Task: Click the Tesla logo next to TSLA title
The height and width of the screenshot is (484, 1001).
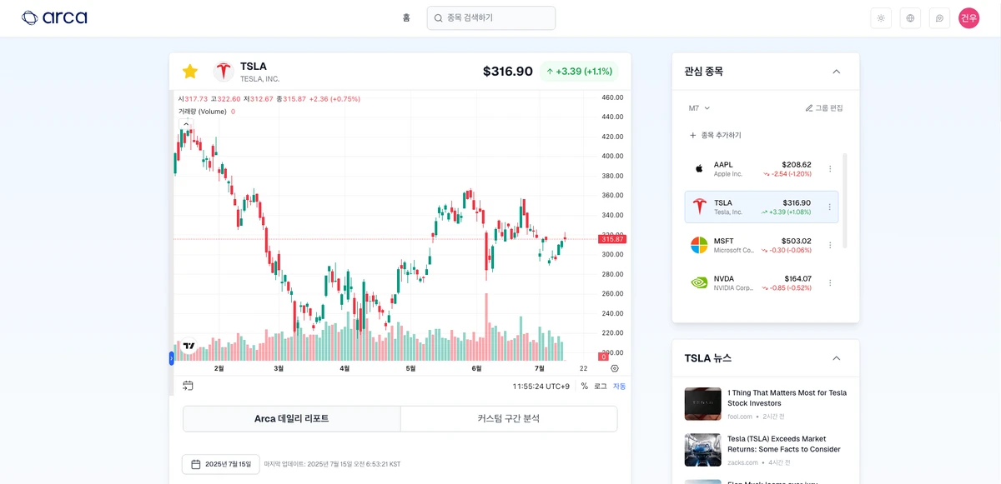Action: [x=223, y=72]
